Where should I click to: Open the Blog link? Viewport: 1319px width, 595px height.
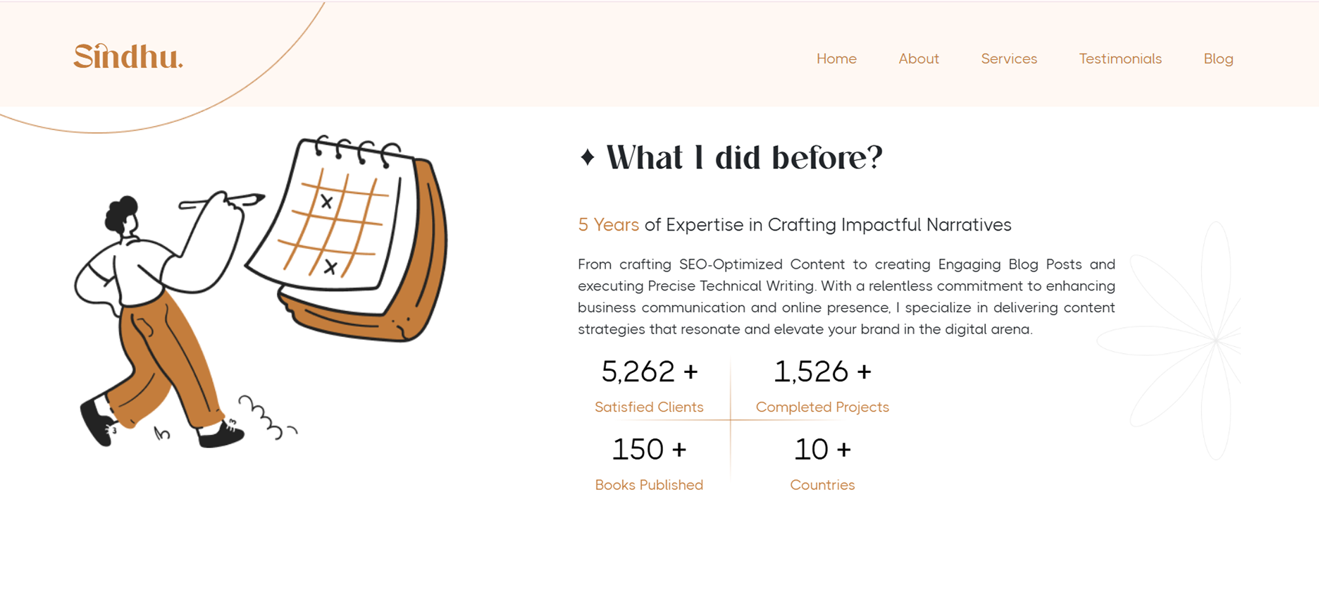[x=1218, y=59]
